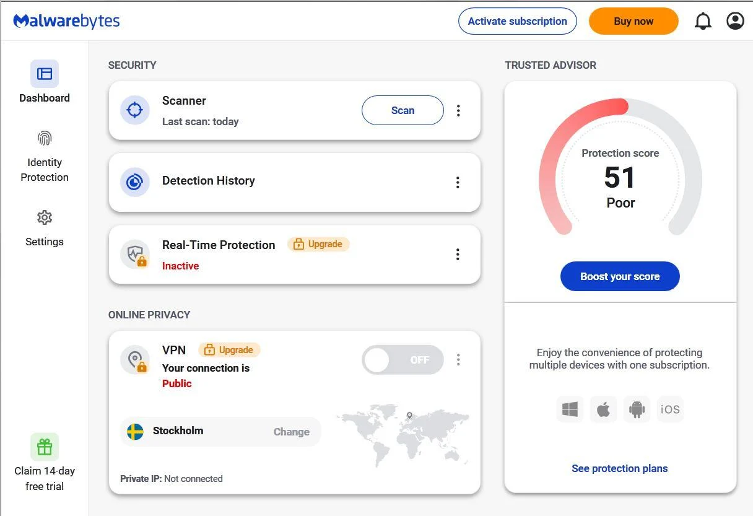Open the notifications bell icon
Viewport: 753px width, 516px height.
[703, 22]
